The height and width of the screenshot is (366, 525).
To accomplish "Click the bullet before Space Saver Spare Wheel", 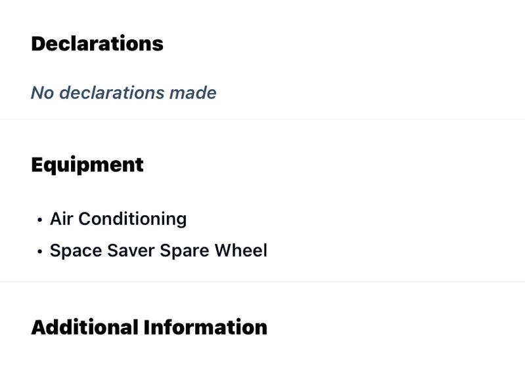I will pyautogui.click(x=40, y=251).
